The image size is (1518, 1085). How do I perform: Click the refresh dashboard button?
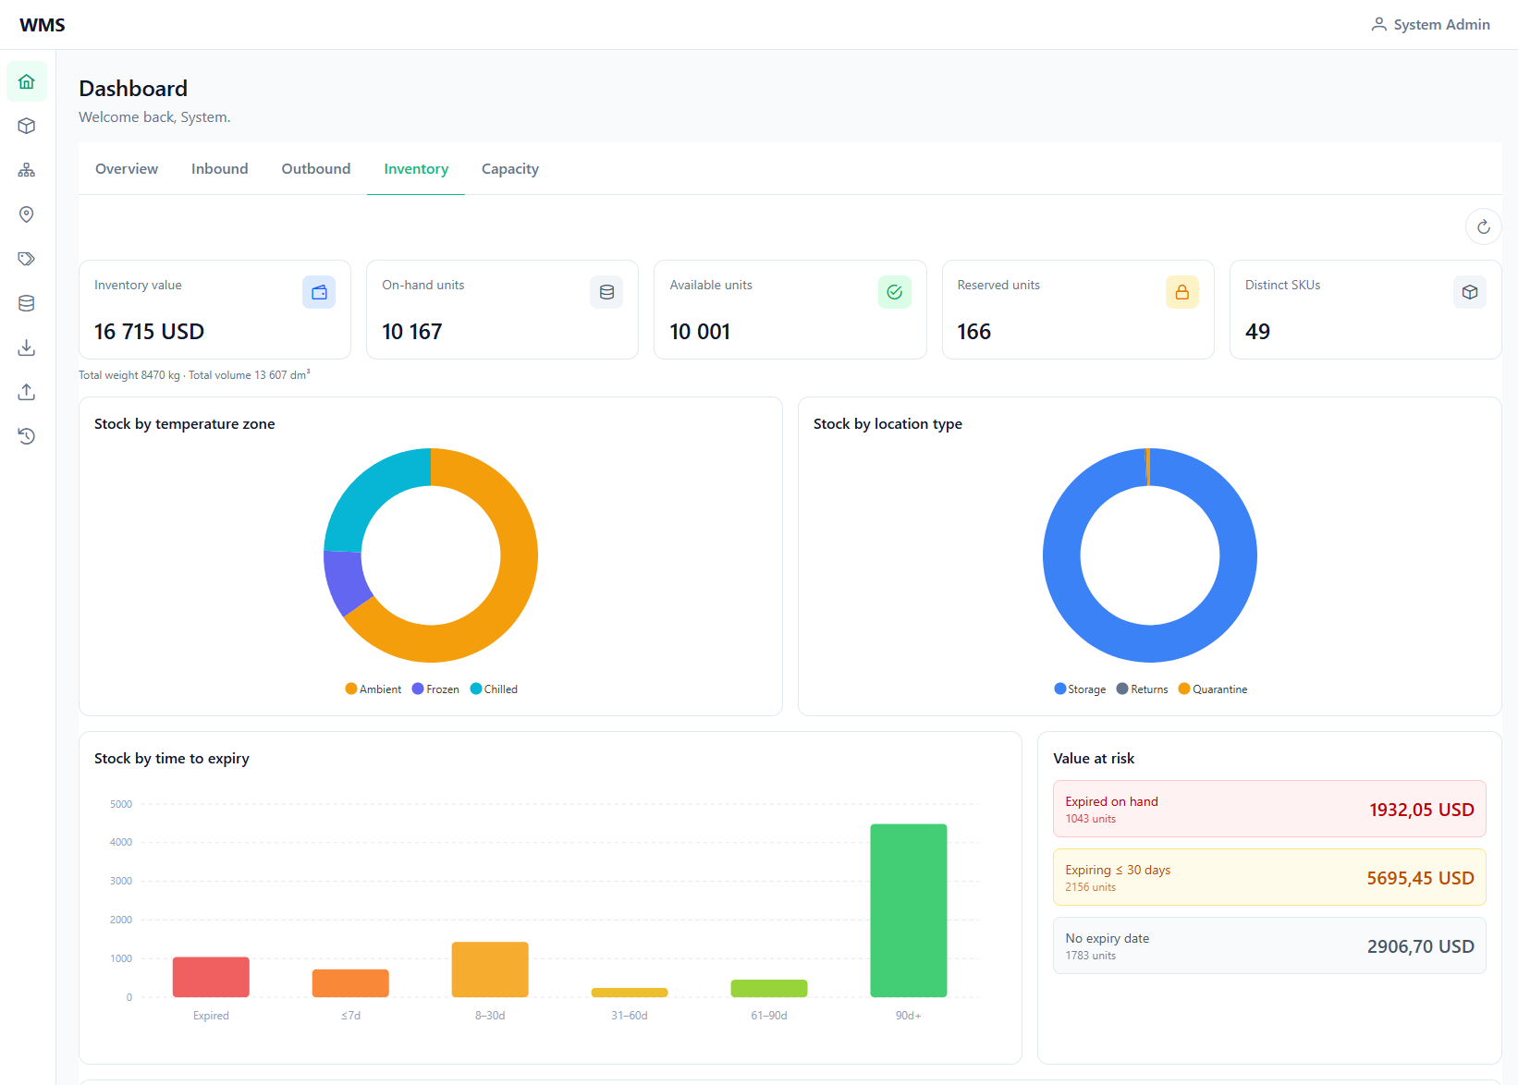[1483, 226]
